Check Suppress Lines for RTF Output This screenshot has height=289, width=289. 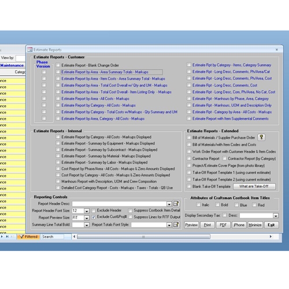(130, 217)
